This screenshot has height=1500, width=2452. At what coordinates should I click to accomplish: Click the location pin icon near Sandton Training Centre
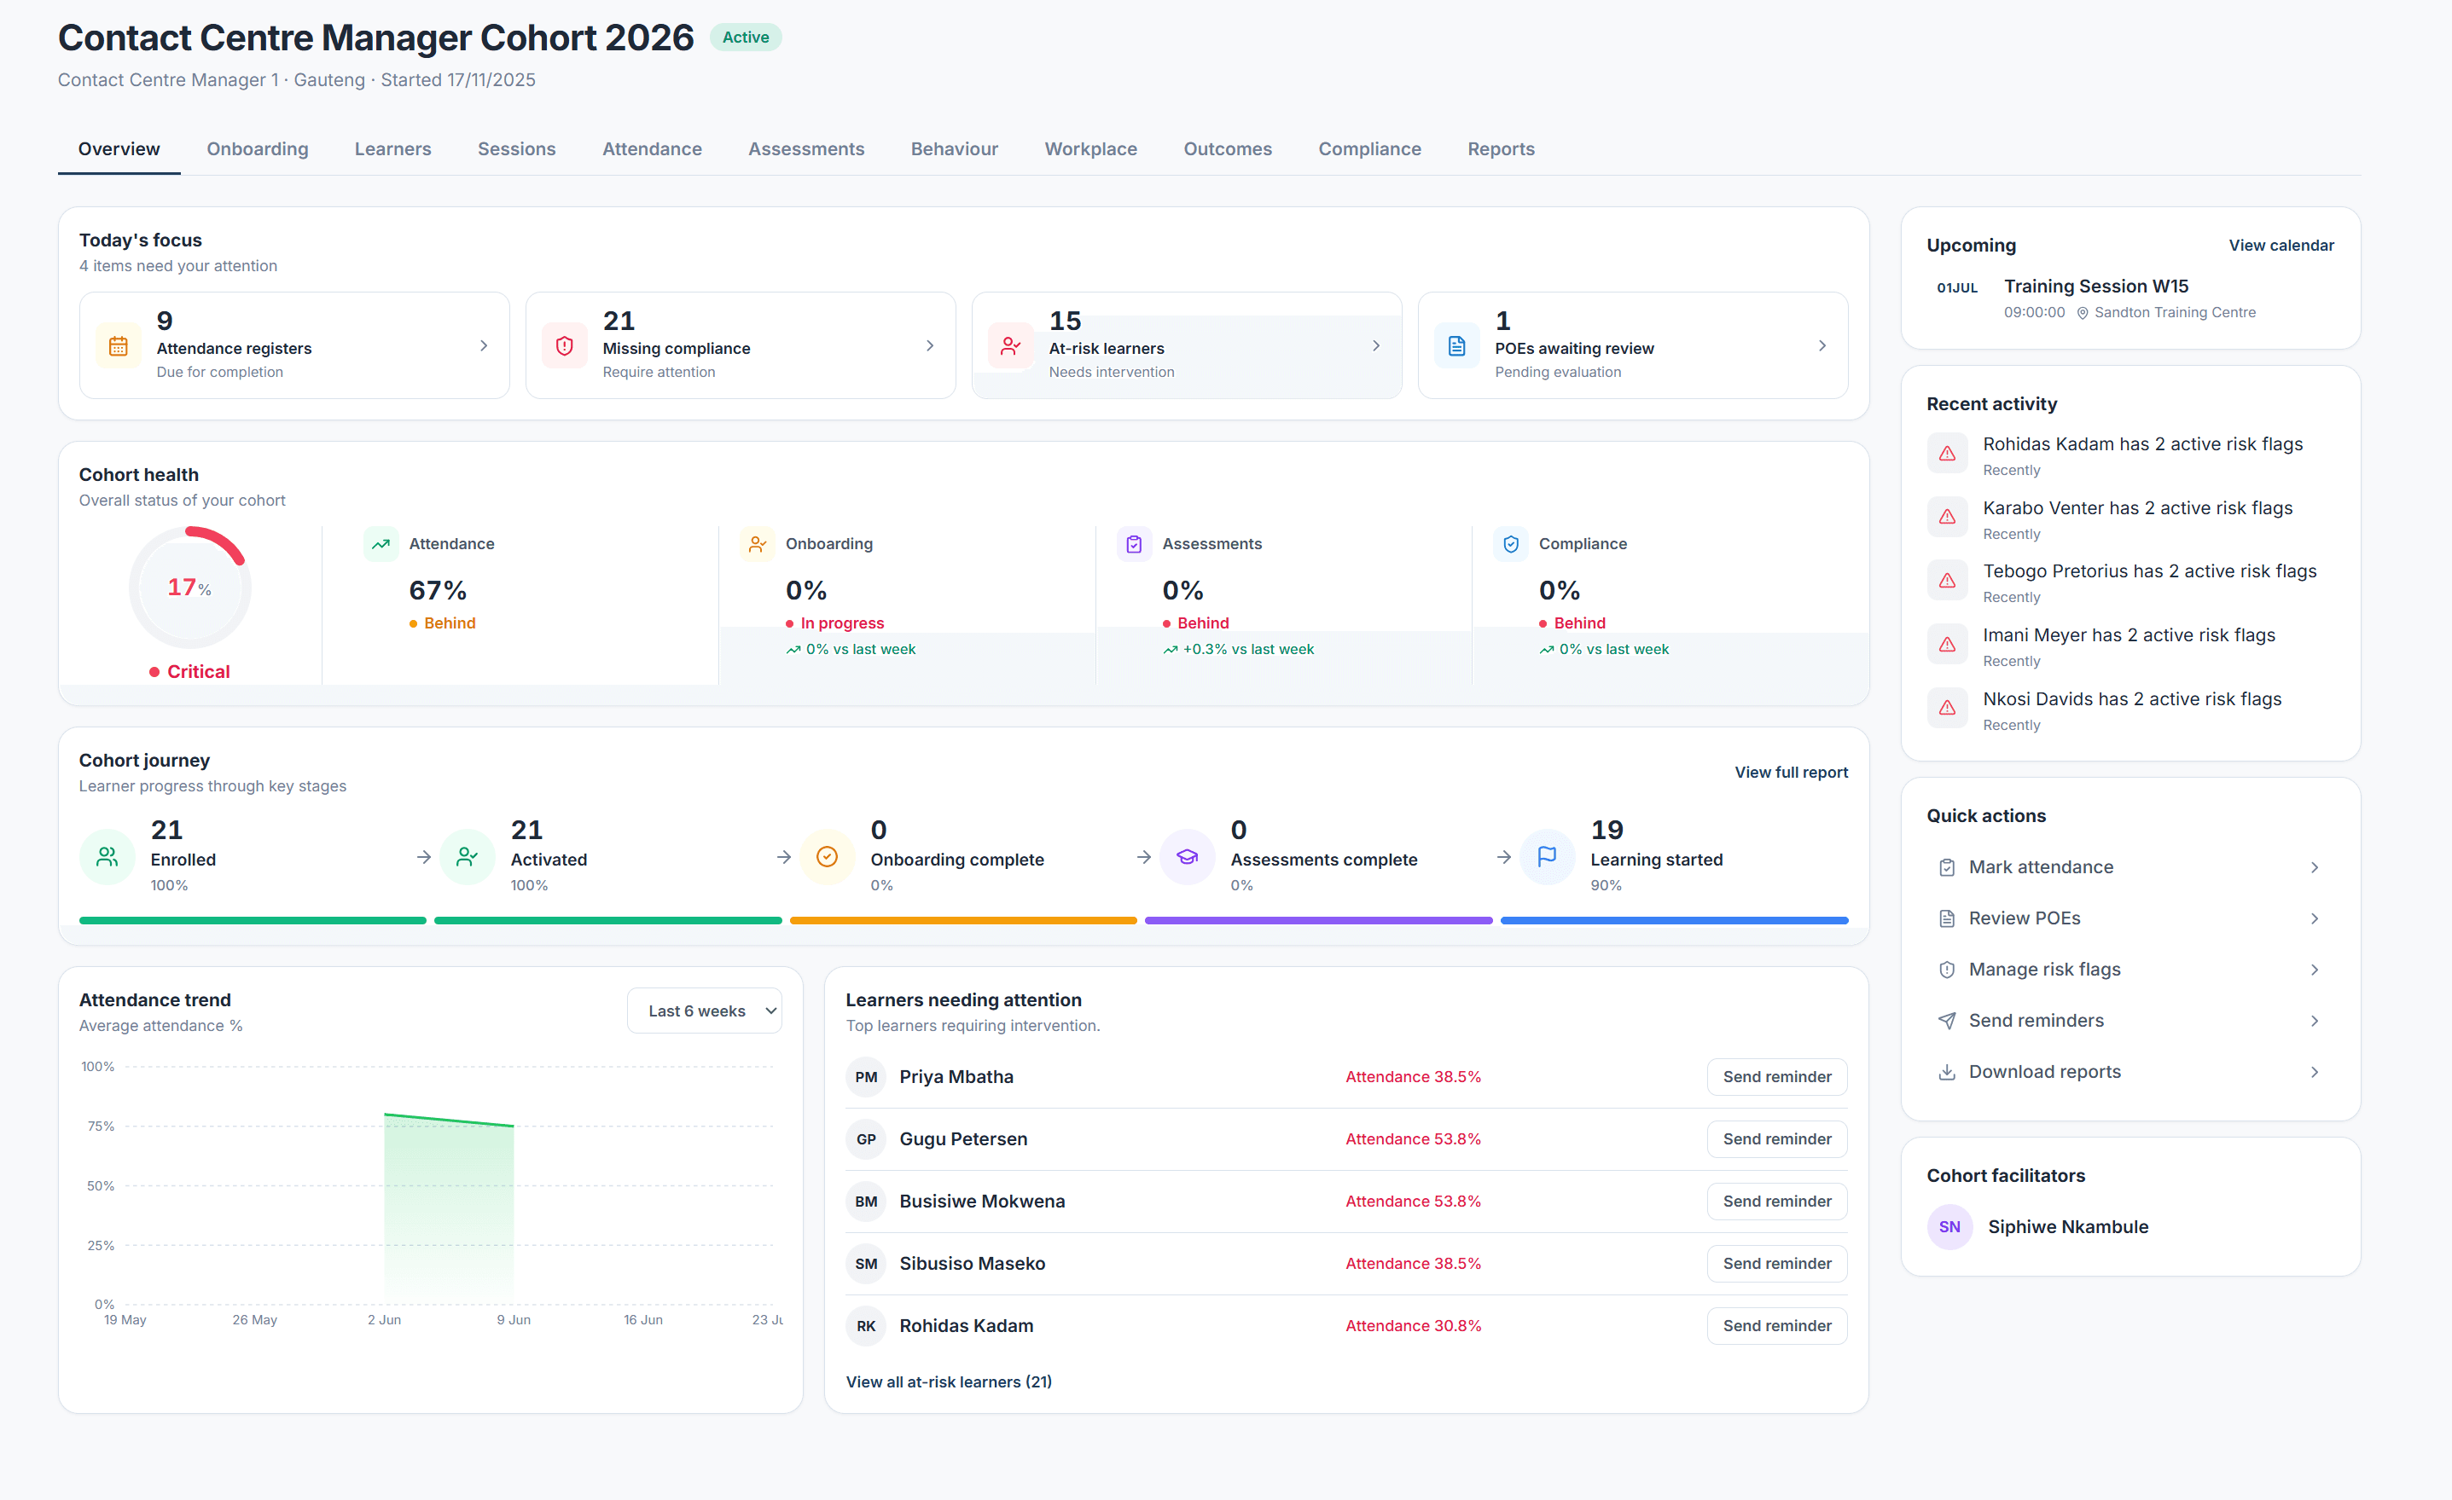[2082, 313]
